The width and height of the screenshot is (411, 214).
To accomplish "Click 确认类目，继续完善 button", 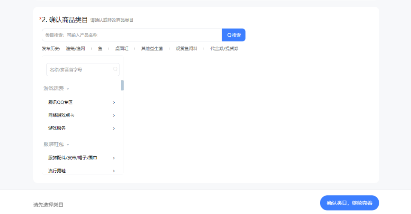I will coord(349,203).
